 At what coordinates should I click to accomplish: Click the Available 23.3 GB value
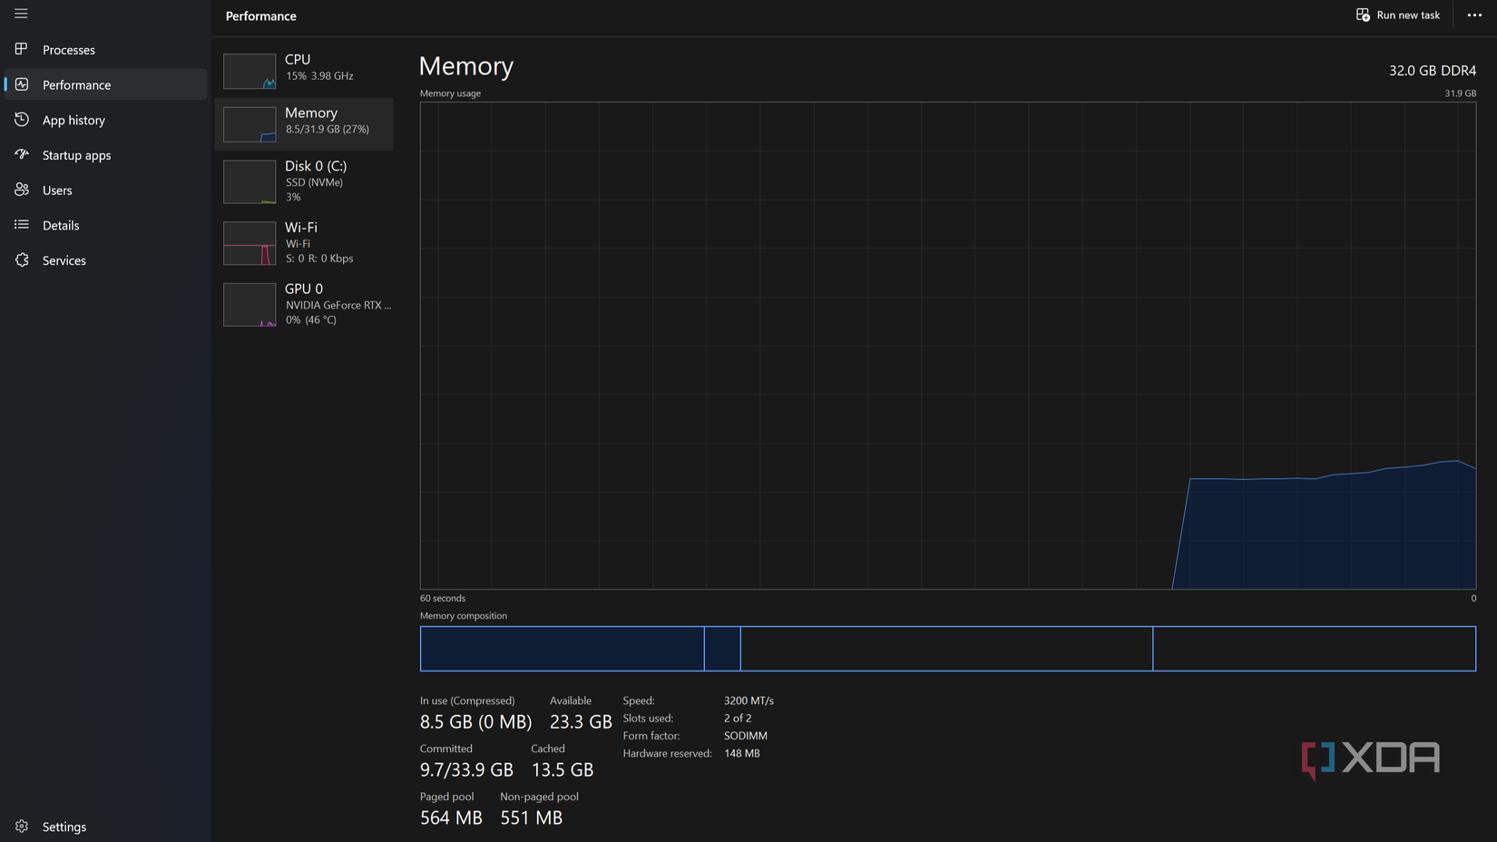point(581,722)
